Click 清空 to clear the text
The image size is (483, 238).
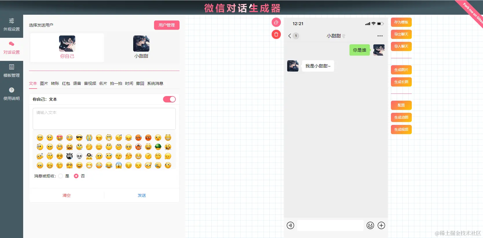click(x=67, y=195)
